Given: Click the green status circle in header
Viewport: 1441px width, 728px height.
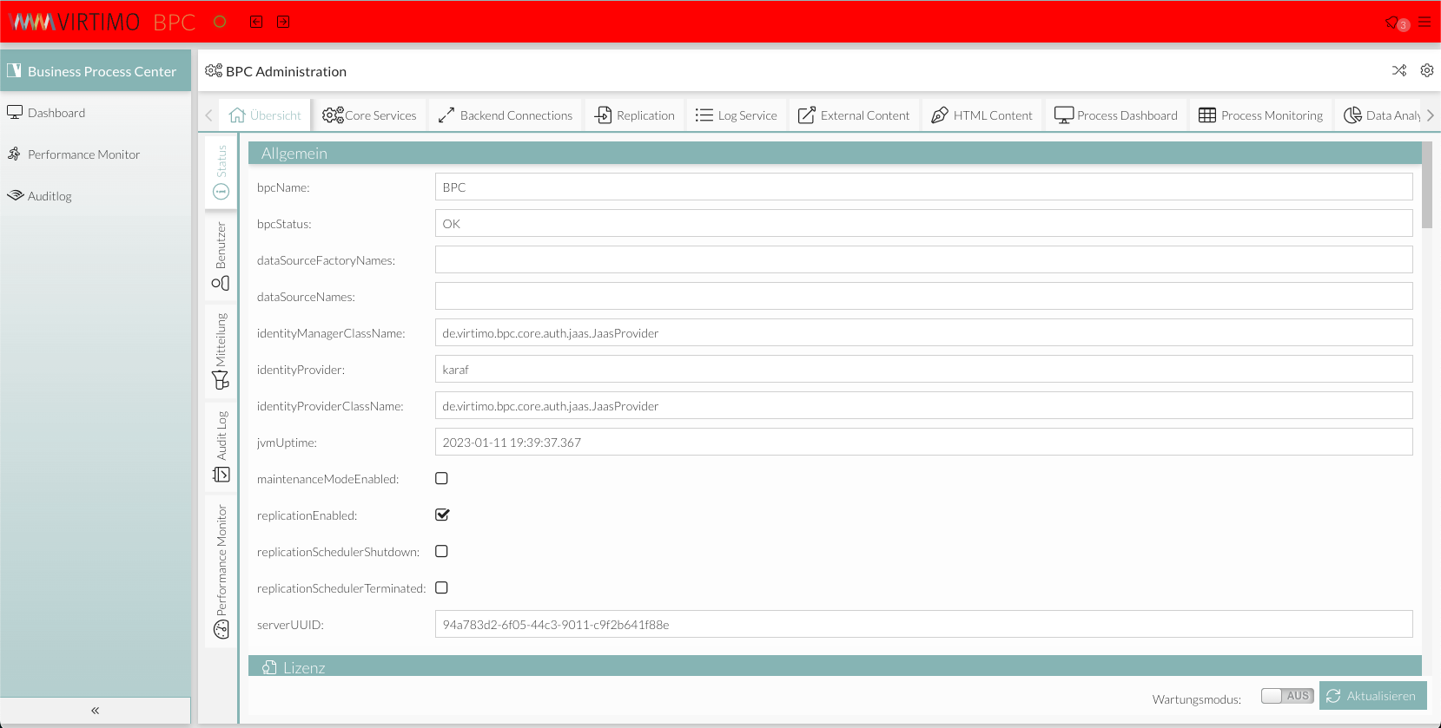Looking at the screenshot, I should (220, 22).
